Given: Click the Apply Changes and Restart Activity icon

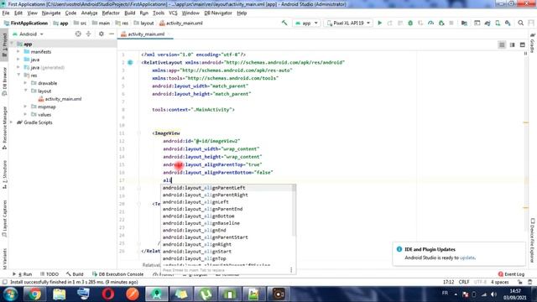Looking at the screenshot, I should 389,23.
